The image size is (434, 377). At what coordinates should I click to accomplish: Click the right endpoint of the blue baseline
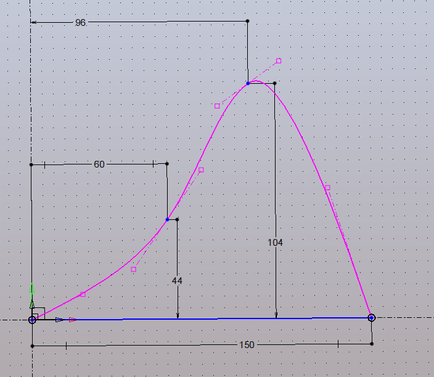pyautogui.click(x=372, y=318)
